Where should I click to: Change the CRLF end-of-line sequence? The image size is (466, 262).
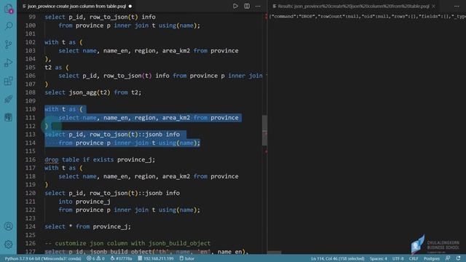pyautogui.click(x=414, y=258)
